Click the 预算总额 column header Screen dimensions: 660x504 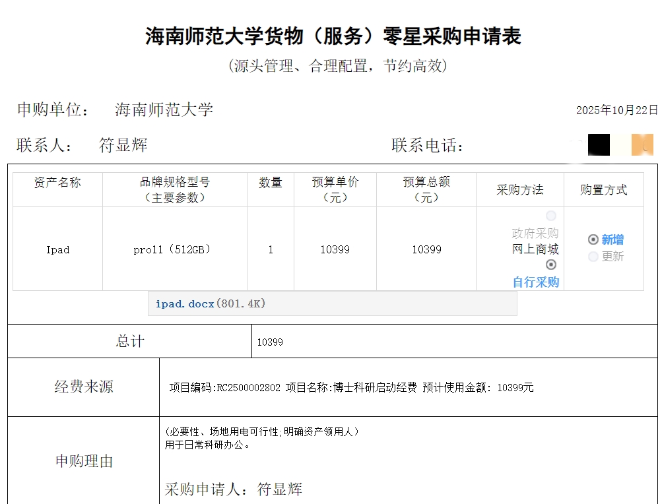[x=426, y=190]
